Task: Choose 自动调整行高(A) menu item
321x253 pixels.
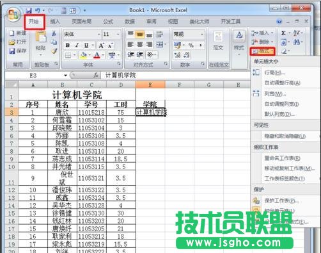Action: coord(282,83)
